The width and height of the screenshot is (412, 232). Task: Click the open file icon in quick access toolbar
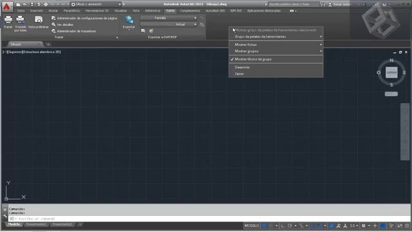24,5
